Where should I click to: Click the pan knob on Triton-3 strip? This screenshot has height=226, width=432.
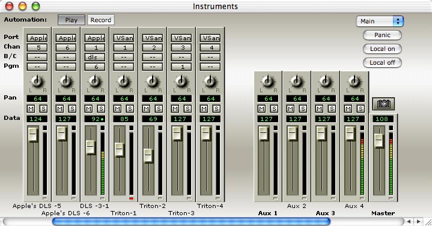(181, 81)
